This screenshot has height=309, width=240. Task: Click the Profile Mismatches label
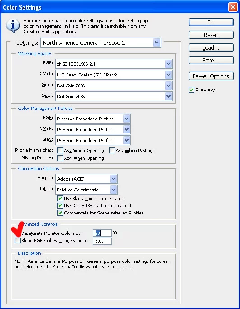click(x=34, y=150)
